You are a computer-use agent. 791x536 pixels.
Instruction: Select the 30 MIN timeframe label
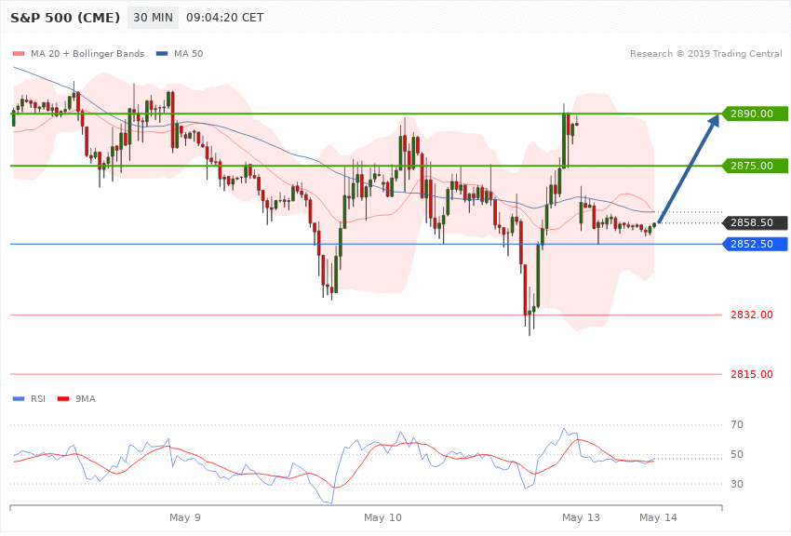153,18
